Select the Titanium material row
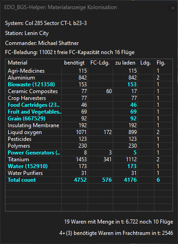Screen dimensions: 178x244 pyautogui.click(x=89, y=159)
